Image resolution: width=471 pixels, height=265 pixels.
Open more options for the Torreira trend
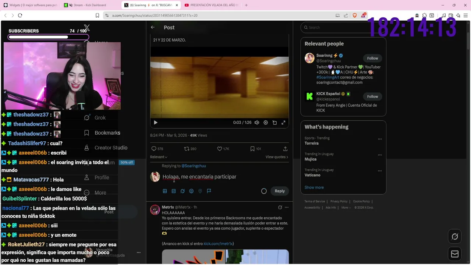click(380, 139)
